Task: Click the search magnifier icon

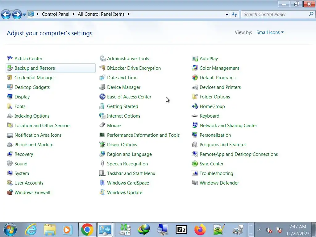Action: pos(311,14)
